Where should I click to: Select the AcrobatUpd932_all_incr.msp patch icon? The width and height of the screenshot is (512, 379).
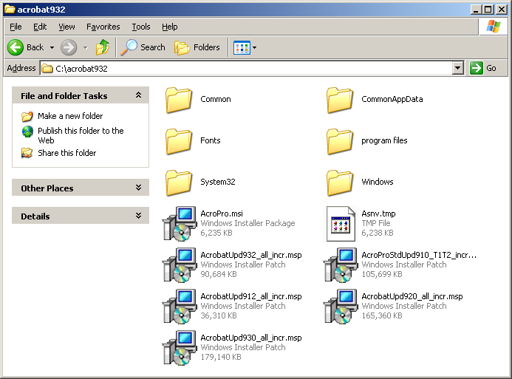coord(179,265)
